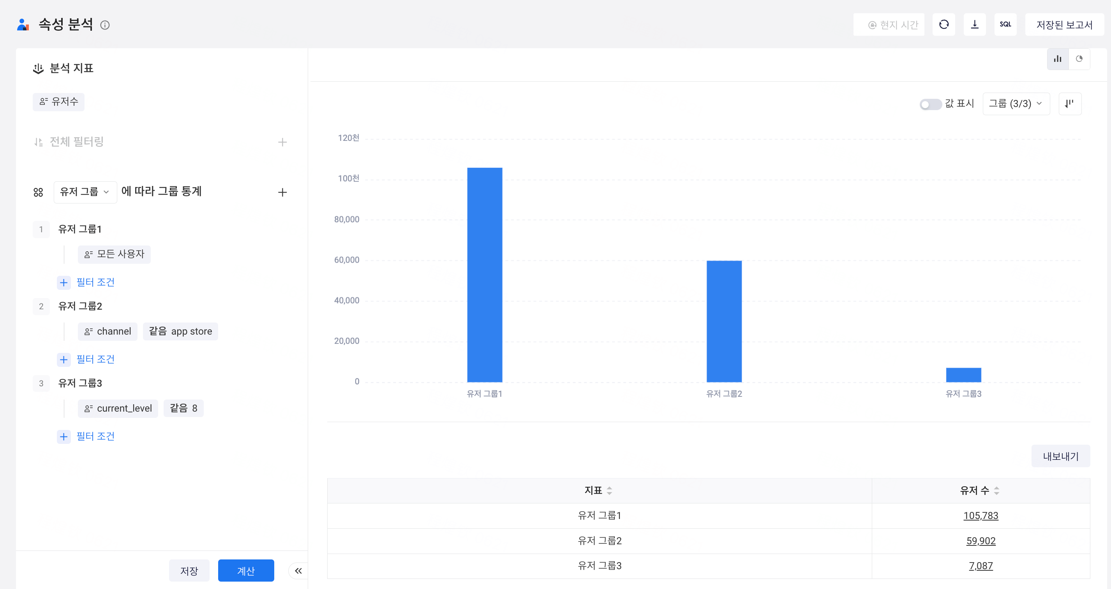Click the group statistics grid icon
Viewport: 1111px width, 589px height.
click(39, 192)
